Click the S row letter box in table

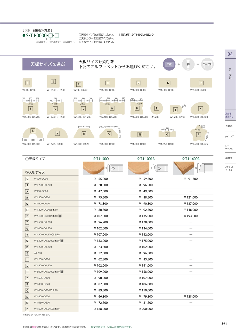pos(27,179)
